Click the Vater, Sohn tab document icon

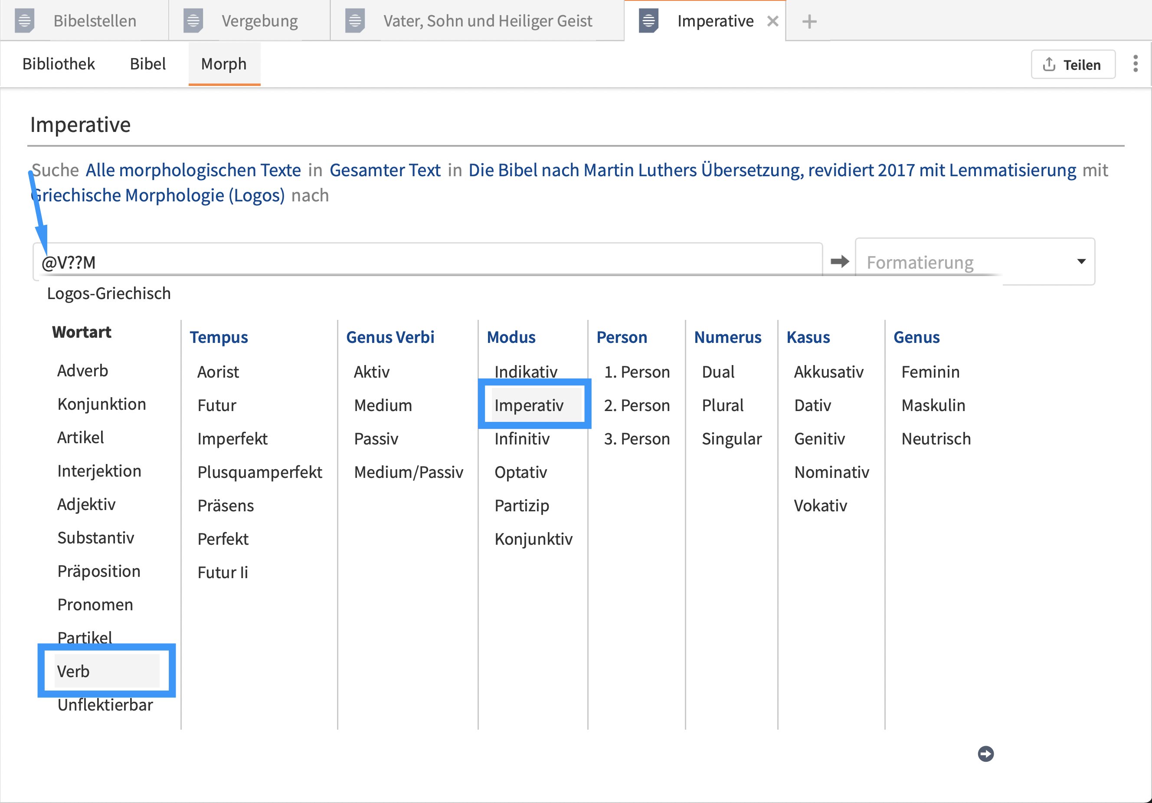pos(355,21)
